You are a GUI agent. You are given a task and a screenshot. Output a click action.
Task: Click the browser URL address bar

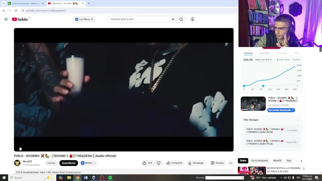(x=126, y=11)
